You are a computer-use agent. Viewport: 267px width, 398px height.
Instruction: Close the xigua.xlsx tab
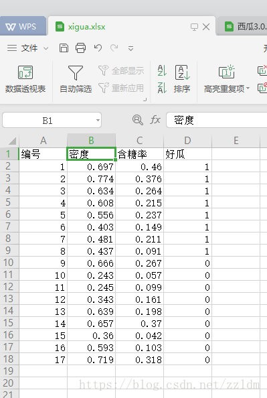tap(206, 27)
